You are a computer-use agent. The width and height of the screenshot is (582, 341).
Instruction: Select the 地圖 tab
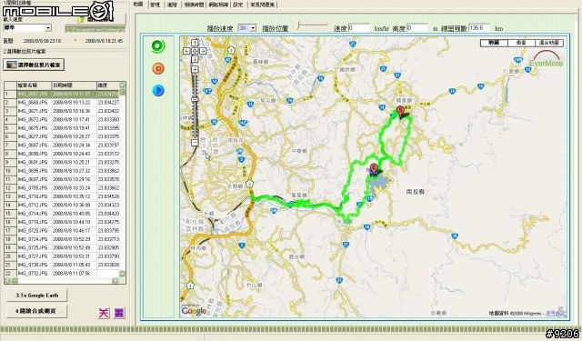pyautogui.click(x=138, y=5)
